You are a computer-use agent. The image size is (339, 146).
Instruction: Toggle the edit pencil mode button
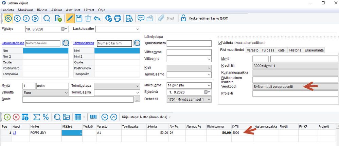click(70, 19)
